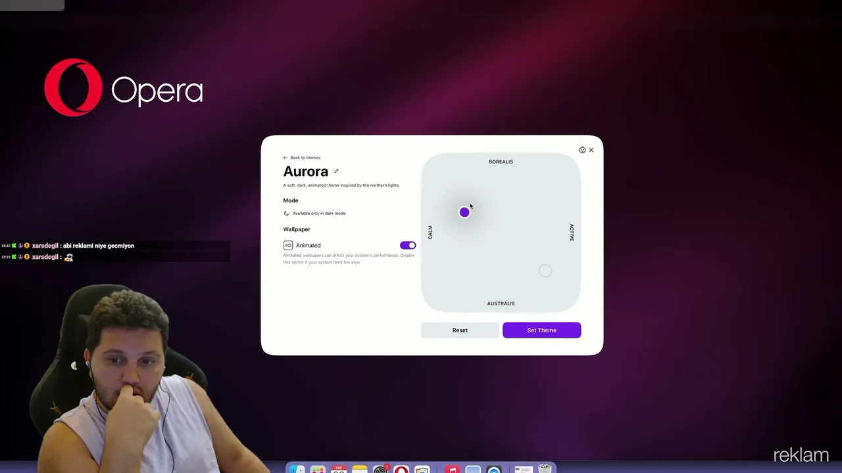Click the 'Available only in dark mode' text
842x473 pixels.
[x=319, y=214]
